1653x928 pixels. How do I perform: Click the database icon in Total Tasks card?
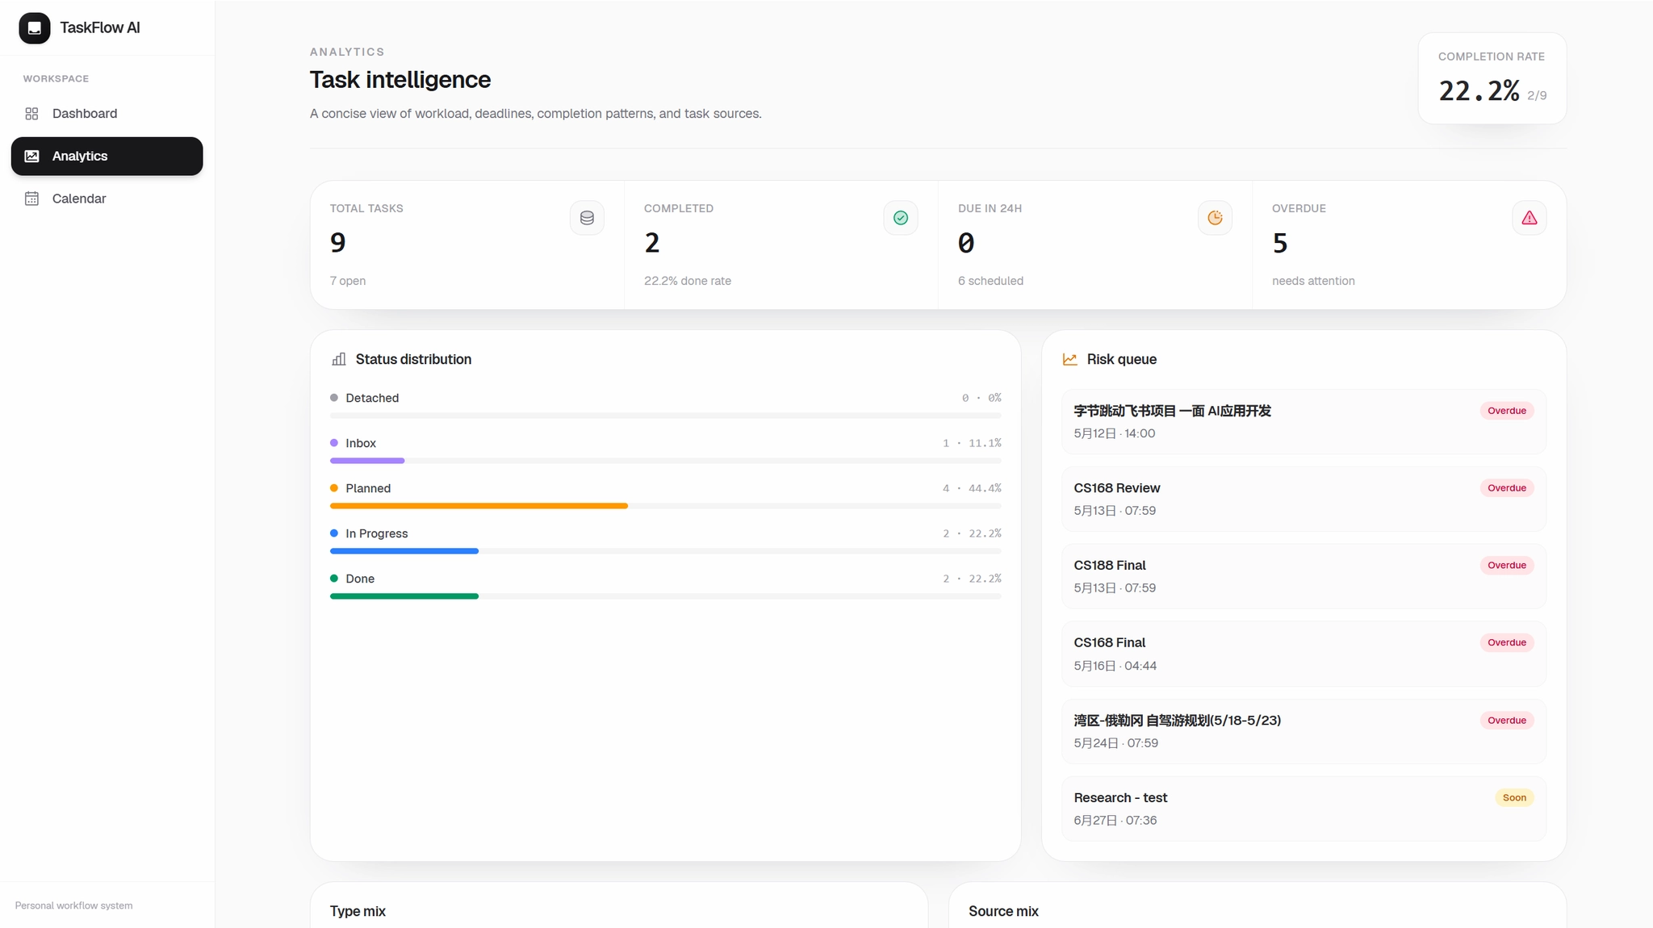click(x=587, y=218)
